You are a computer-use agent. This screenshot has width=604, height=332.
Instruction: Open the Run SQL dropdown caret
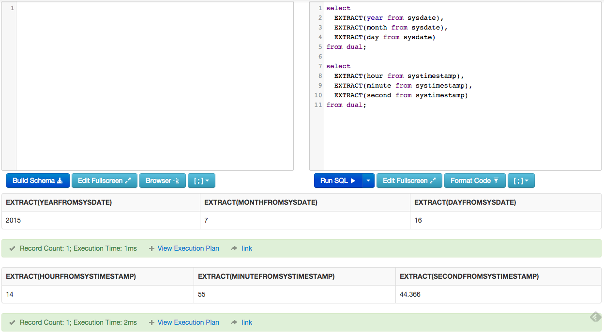pyautogui.click(x=368, y=180)
